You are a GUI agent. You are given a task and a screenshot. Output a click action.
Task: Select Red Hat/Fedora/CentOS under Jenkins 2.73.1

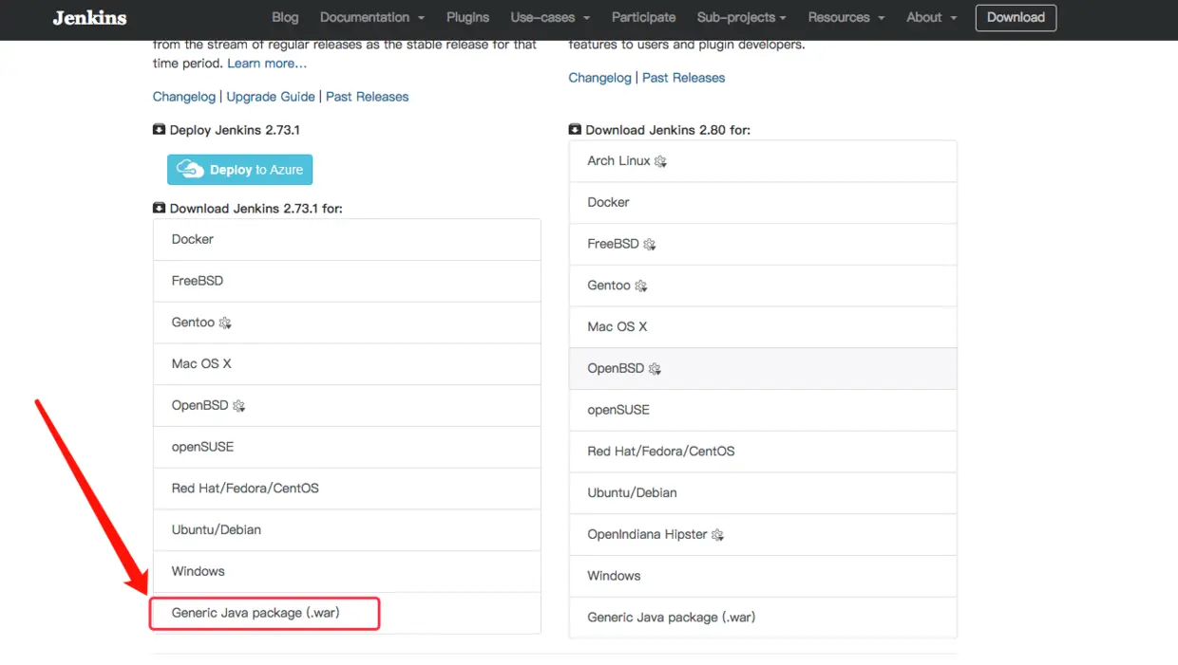(x=347, y=489)
